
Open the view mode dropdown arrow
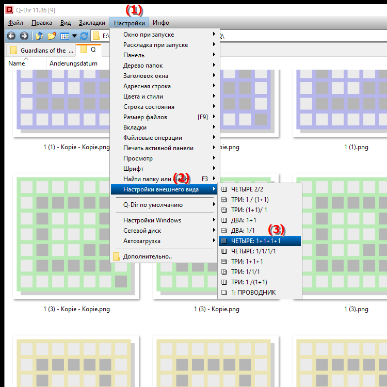(x=74, y=36)
